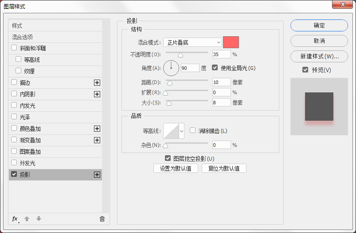Click 设置为默认值 button

click(x=176, y=168)
